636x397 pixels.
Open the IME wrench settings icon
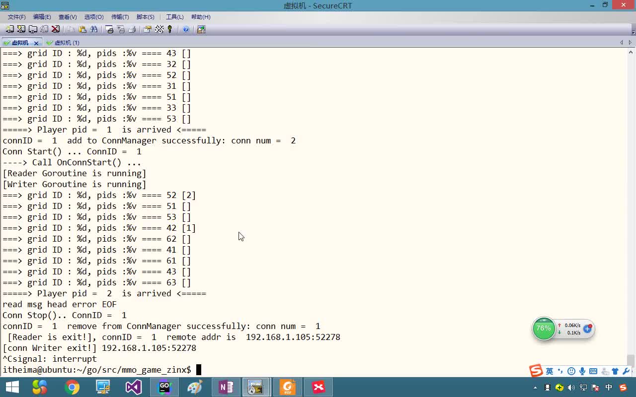point(626,371)
